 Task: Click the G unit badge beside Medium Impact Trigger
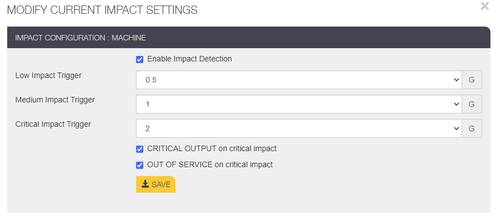[472, 104]
